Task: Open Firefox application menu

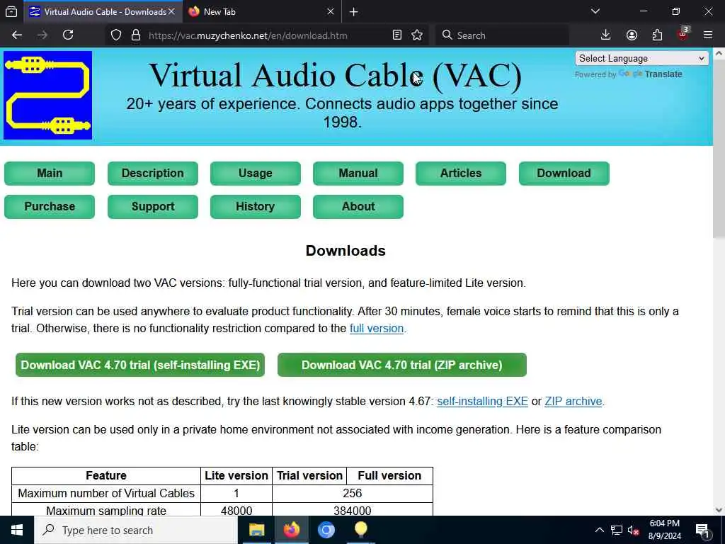Action: tap(708, 35)
